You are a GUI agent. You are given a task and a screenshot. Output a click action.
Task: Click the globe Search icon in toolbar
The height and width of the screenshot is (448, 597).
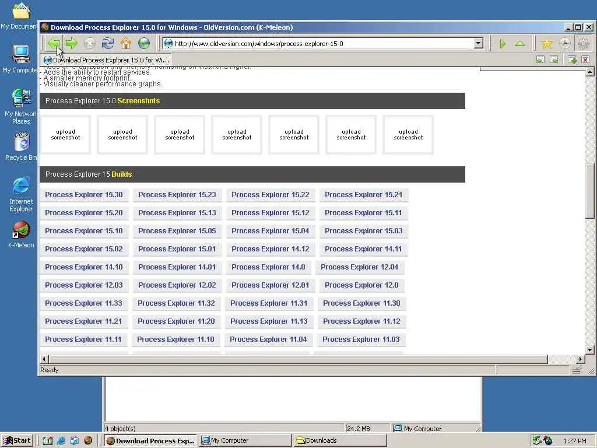(144, 43)
